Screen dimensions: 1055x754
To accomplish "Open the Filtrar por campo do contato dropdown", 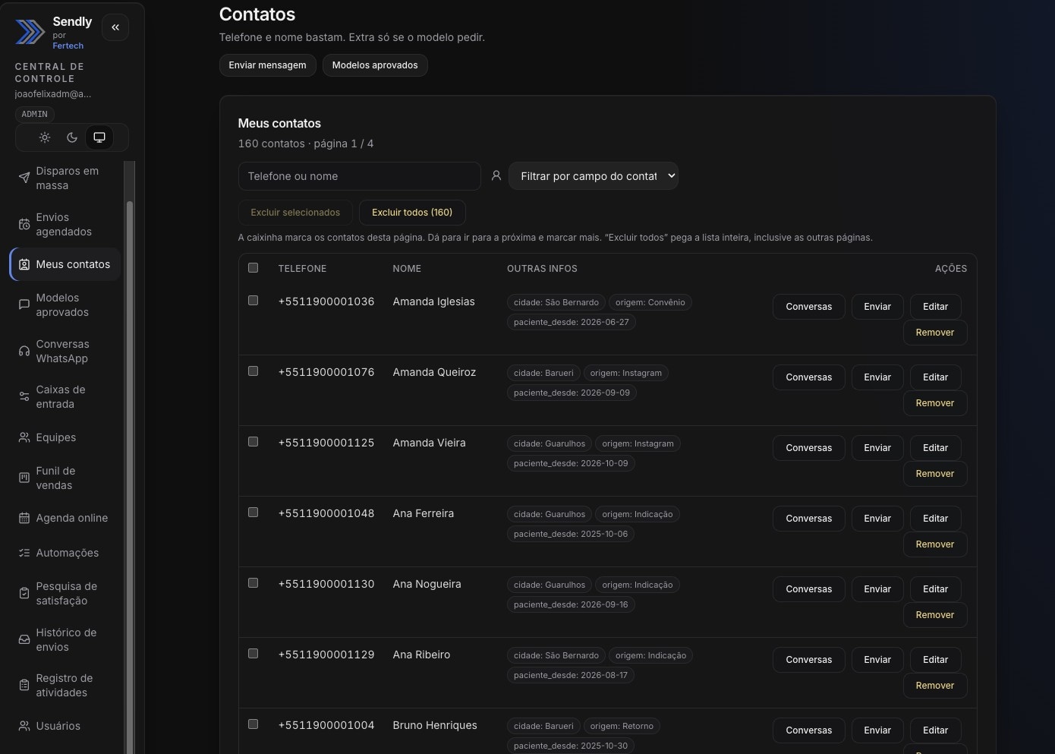I will click(594, 175).
